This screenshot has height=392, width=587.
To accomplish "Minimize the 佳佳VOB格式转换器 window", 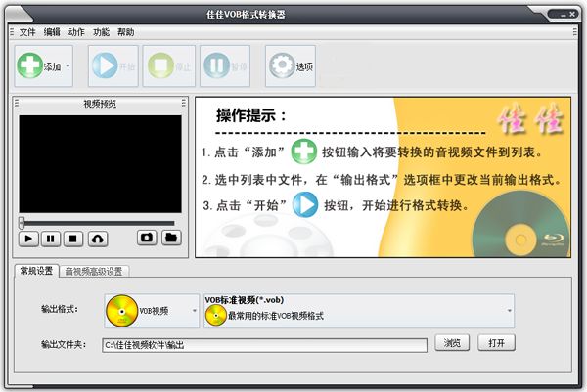I will (x=564, y=15).
